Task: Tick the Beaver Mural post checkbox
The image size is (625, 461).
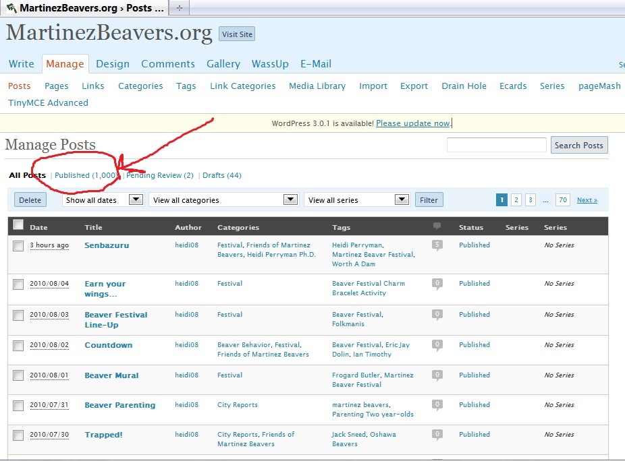Action: [x=18, y=375]
